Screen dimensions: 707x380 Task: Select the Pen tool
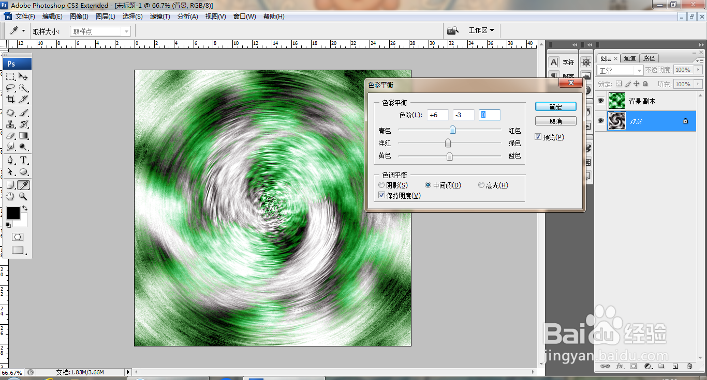pyautogui.click(x=10, y=160)
